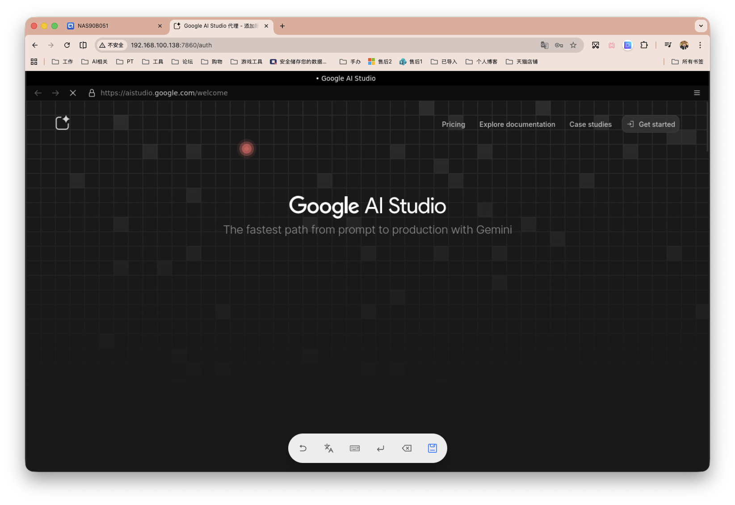Screen dimensions: 735x505
Task: Expand the tab search dropdown arrow
Action: 701,26
